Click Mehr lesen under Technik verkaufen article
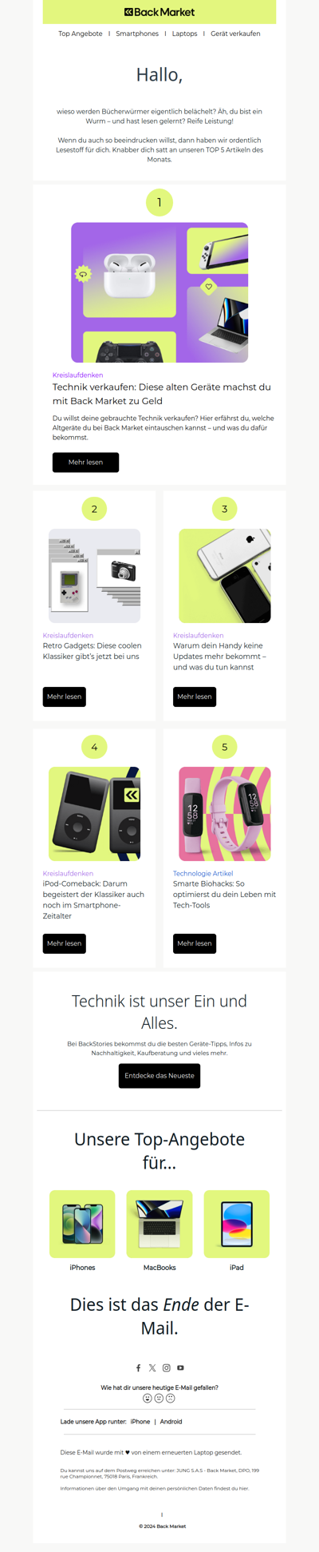 85,462
